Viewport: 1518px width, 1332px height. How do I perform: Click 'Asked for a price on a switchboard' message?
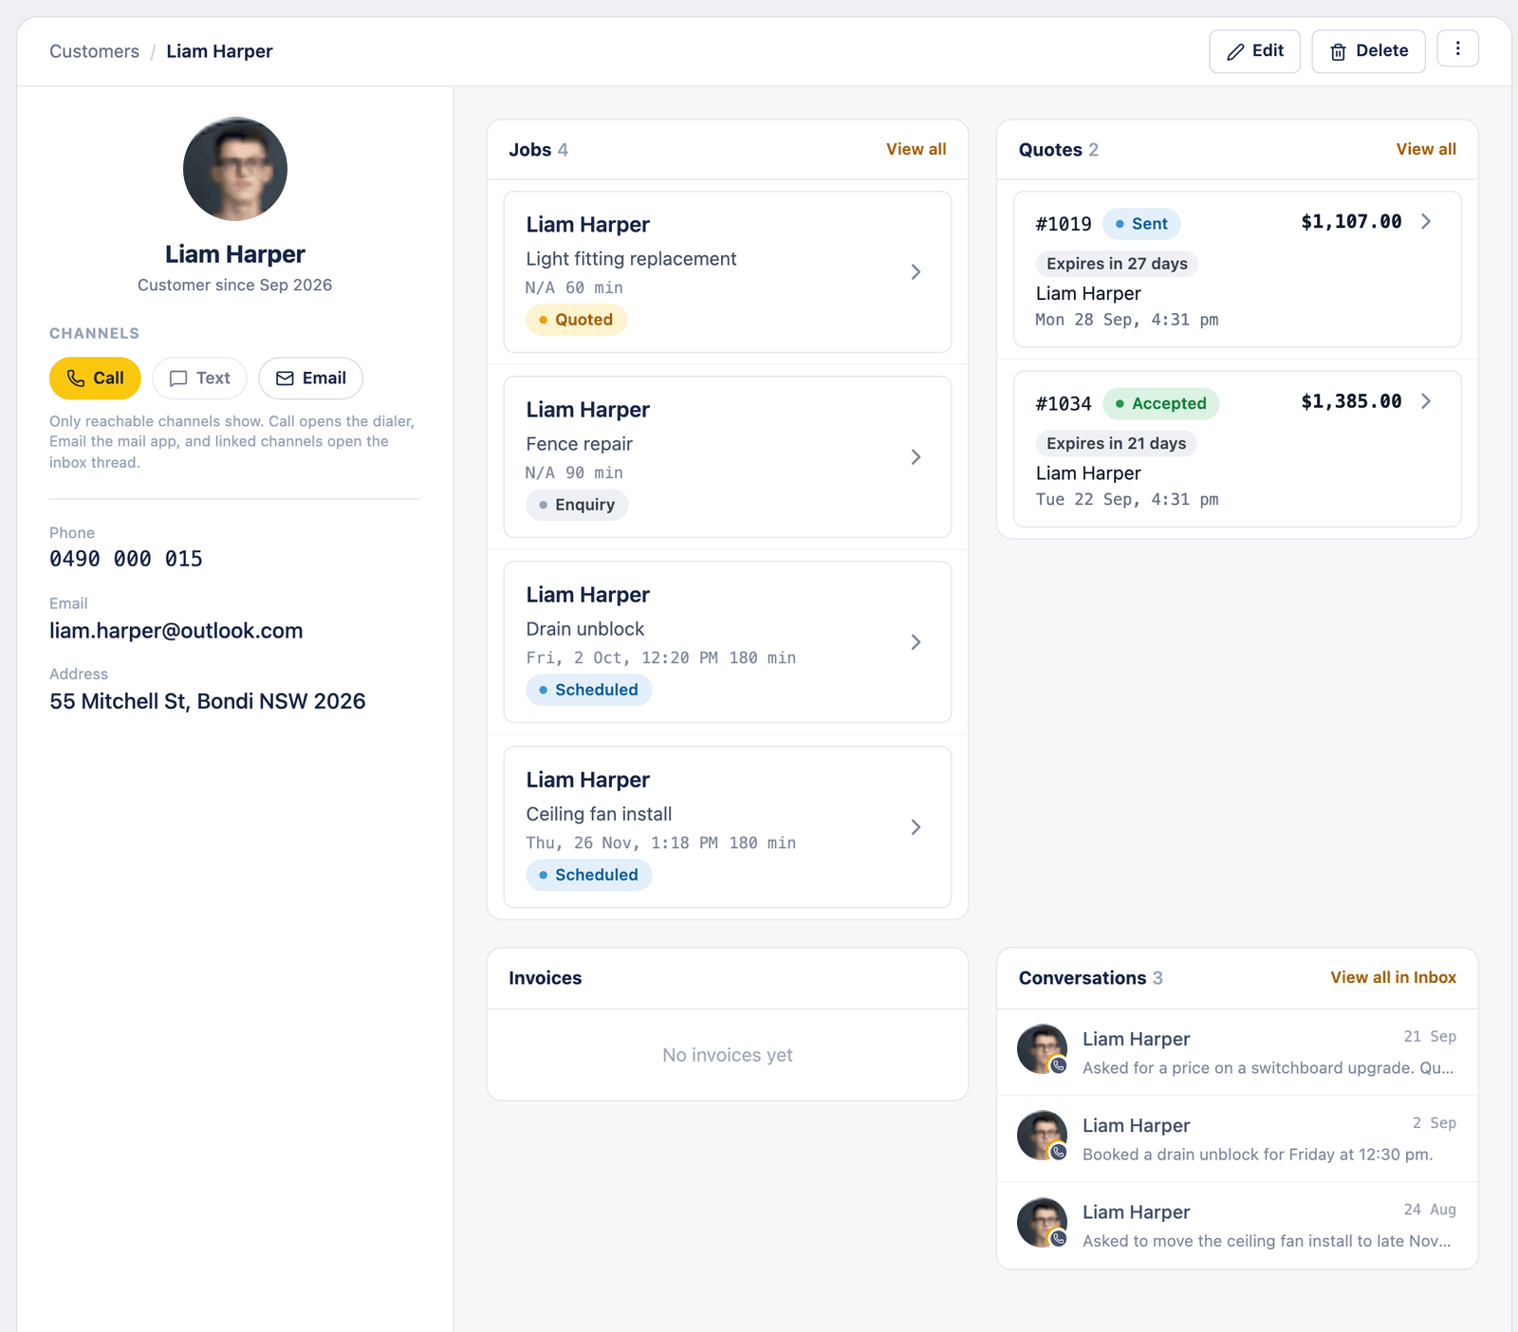point(1268,1068)
